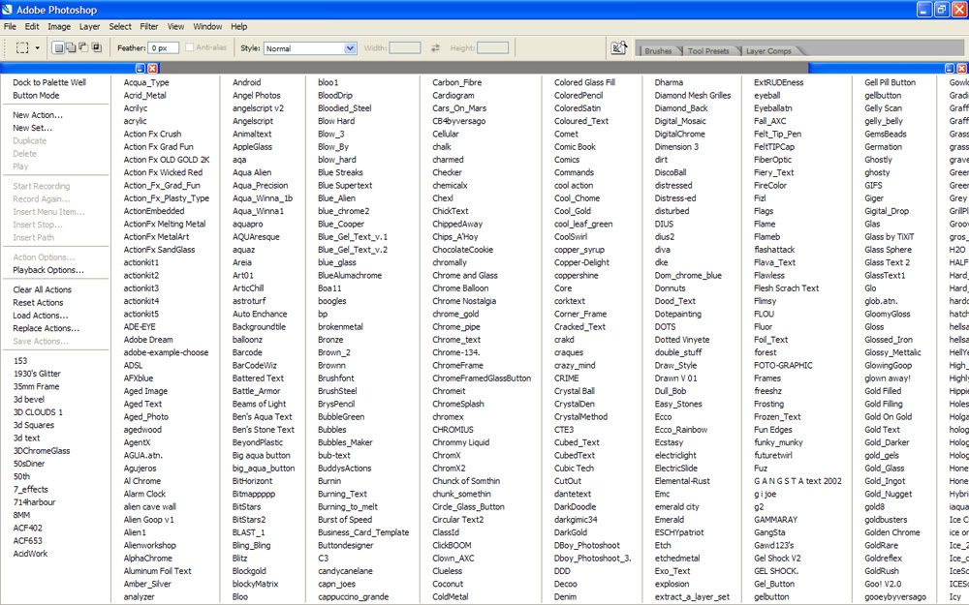Select the ChocolateCookie action set
Screen dimensions: 969x605
[463, 250]
